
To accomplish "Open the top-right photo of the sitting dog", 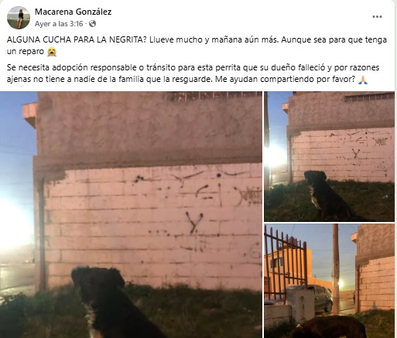I will 330,156.
